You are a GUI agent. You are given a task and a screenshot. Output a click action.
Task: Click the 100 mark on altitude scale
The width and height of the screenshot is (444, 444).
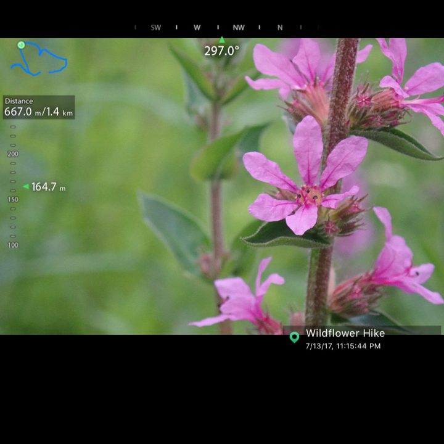point(13,245)
